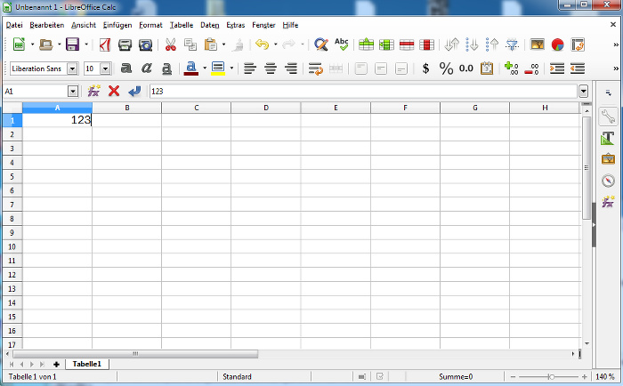Image resolution: width=623 pixels, height=386 pixels.
Task: Select the Tabelle1 sheet tab
Action: pyautogui.click(x=87, y=364)
